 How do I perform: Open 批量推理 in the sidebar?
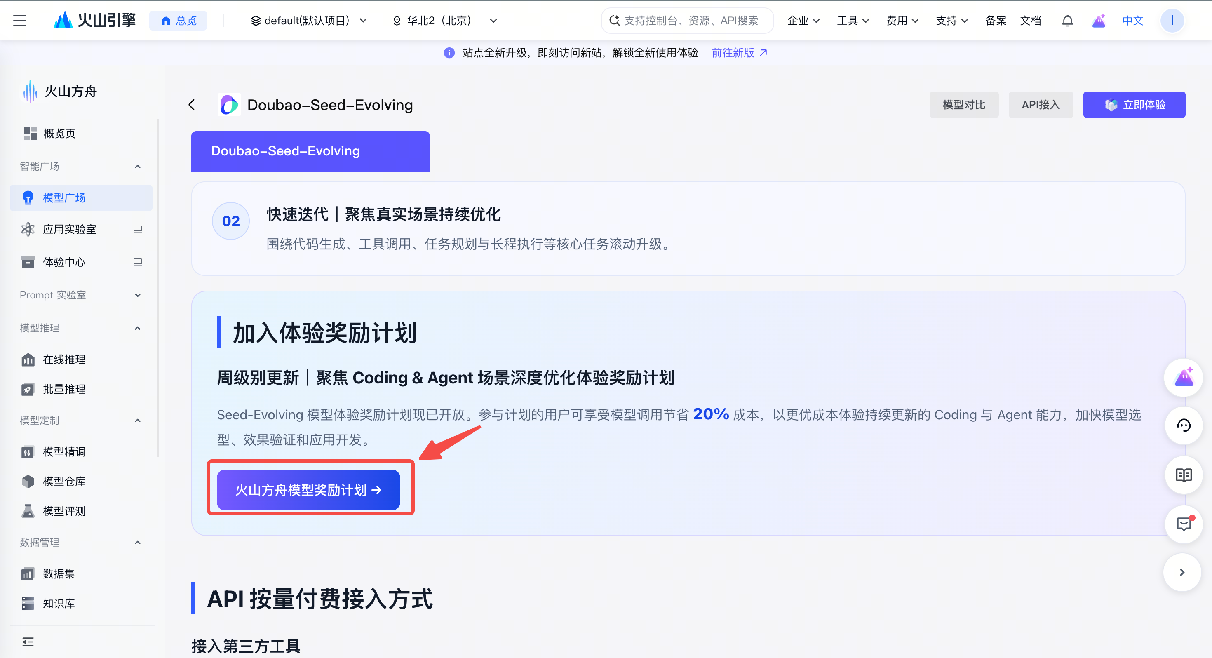coord(81,389)
